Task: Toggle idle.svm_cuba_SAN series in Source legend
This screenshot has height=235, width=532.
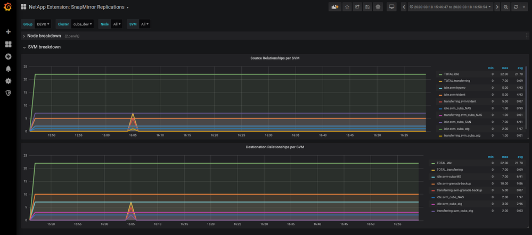Action: (457, 122)
